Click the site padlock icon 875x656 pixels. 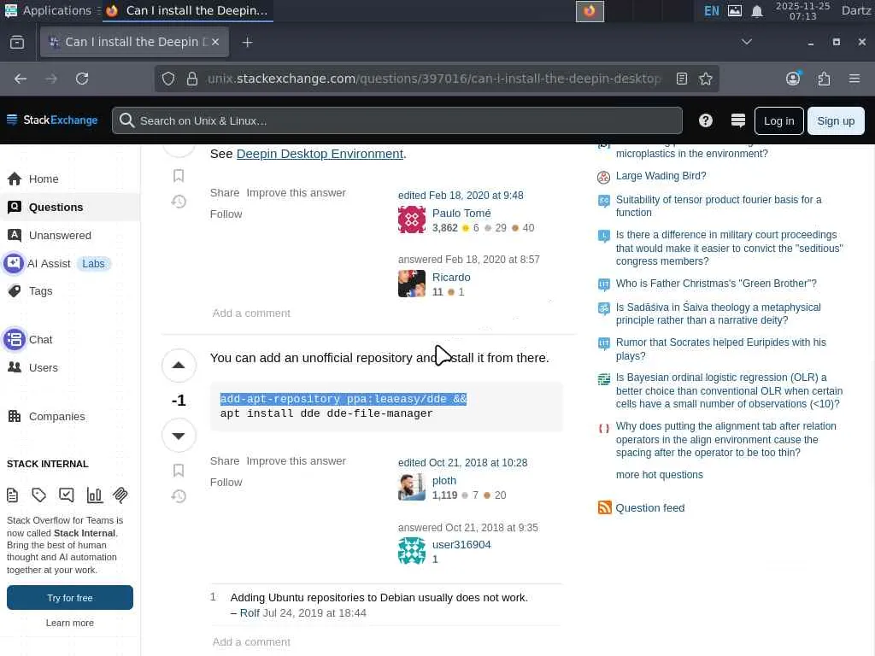[192, 79]
